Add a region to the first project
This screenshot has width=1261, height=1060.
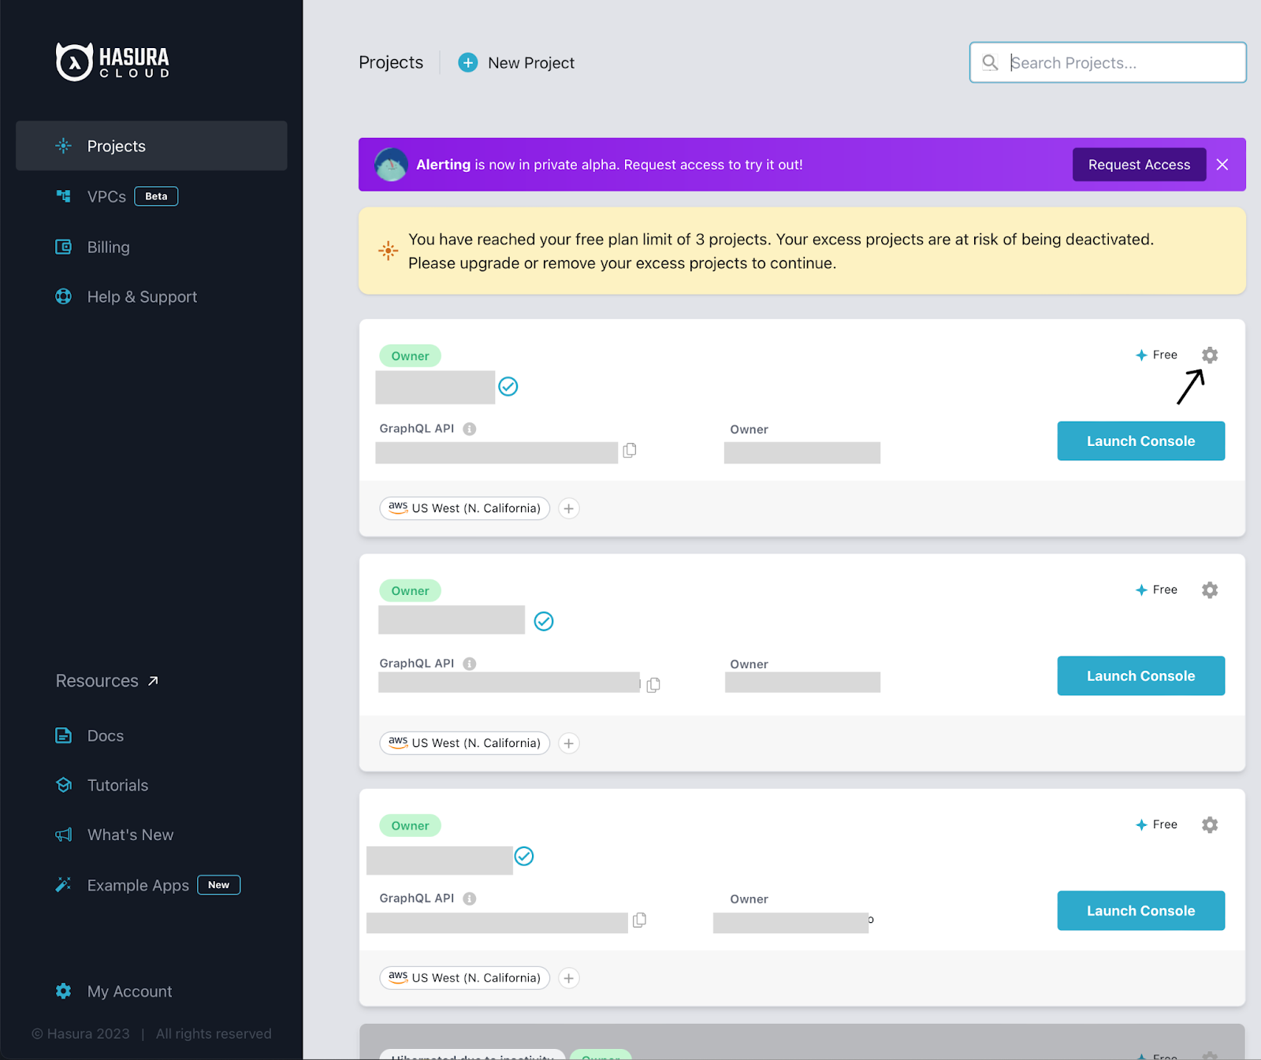click(x=569, y=508)
